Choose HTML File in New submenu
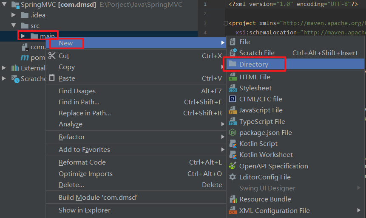The image size is (366, 218). pyautogui.click(x=295, y=77)
